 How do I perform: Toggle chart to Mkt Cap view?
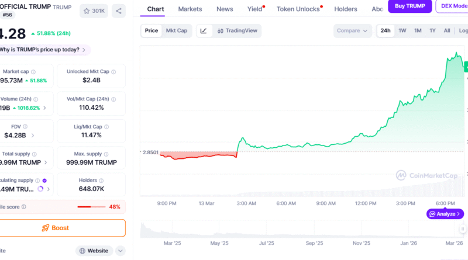tap(177, 30)
